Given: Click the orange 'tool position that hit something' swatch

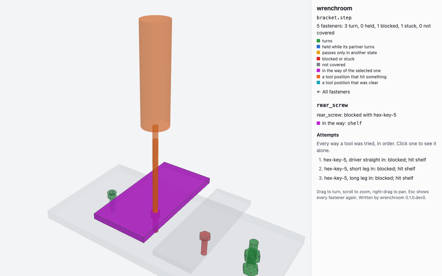Looking at the screenshot, I should pos(318,77).
